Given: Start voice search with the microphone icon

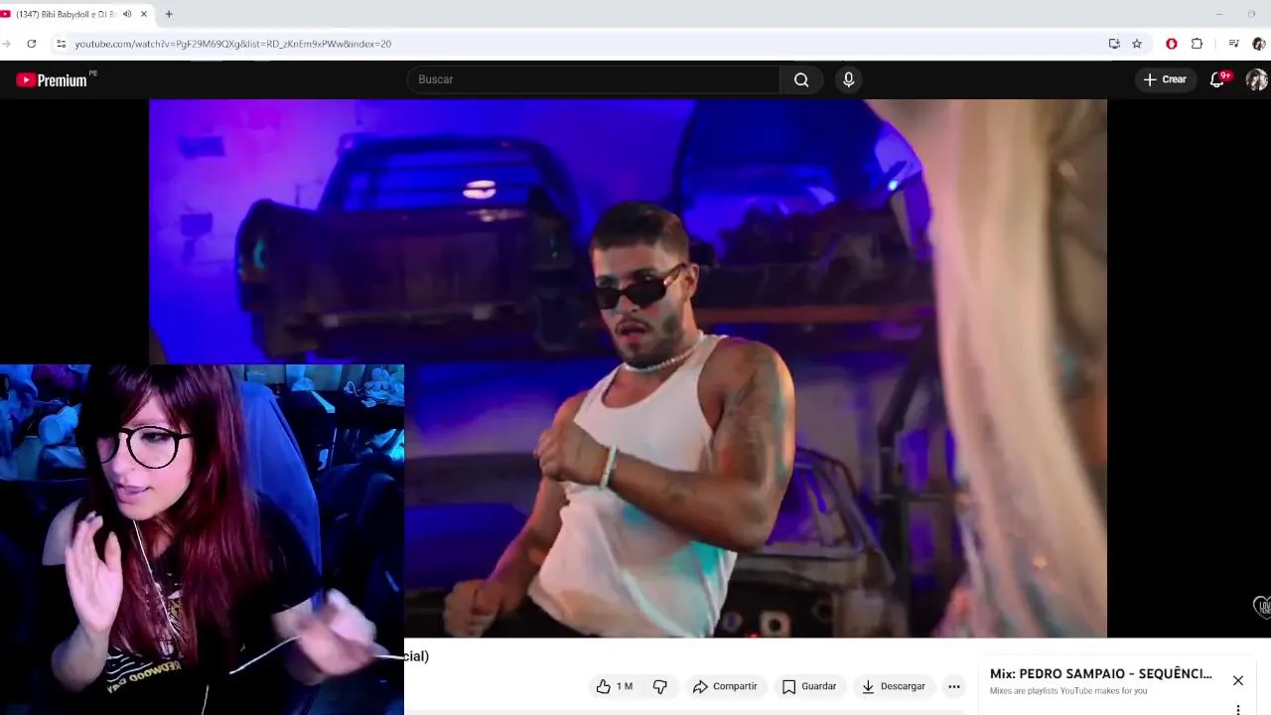Looking at the screenshot, I should tap(848, 79).
